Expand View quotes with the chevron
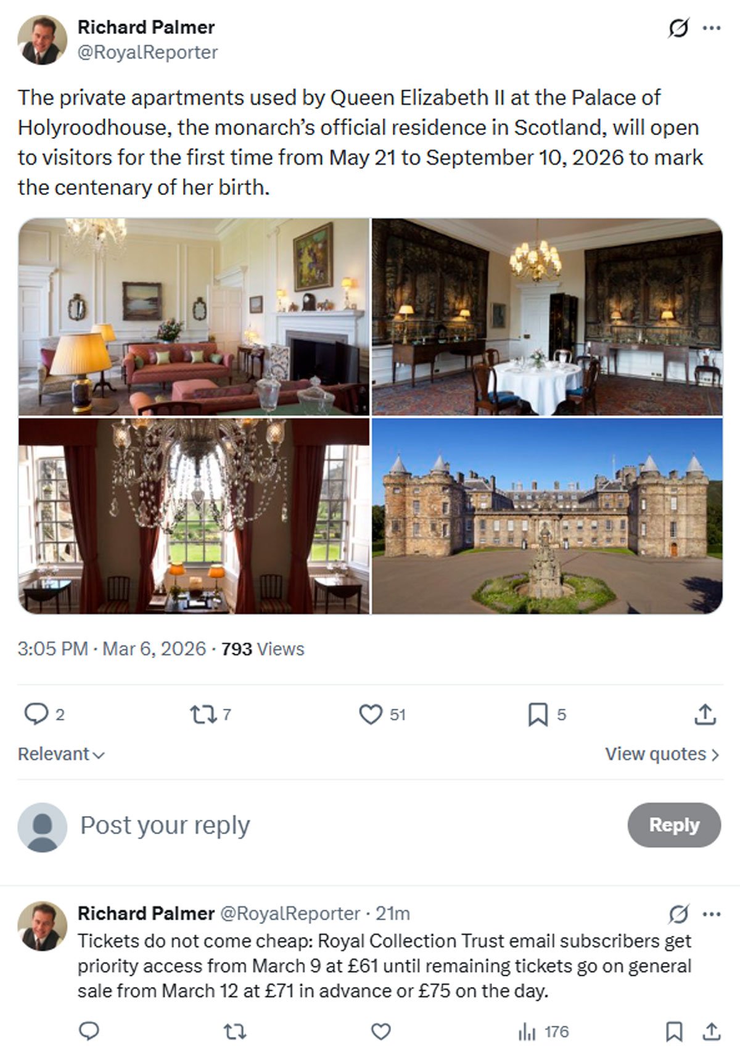The height and width of the screenshot is (1056, 740). [715, 754]
